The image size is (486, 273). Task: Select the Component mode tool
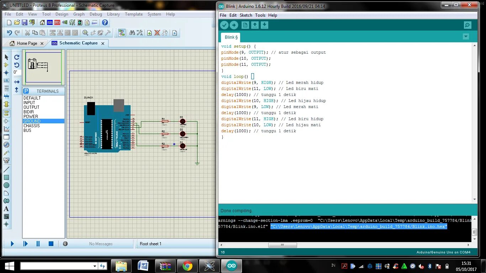tap(6, 65)
